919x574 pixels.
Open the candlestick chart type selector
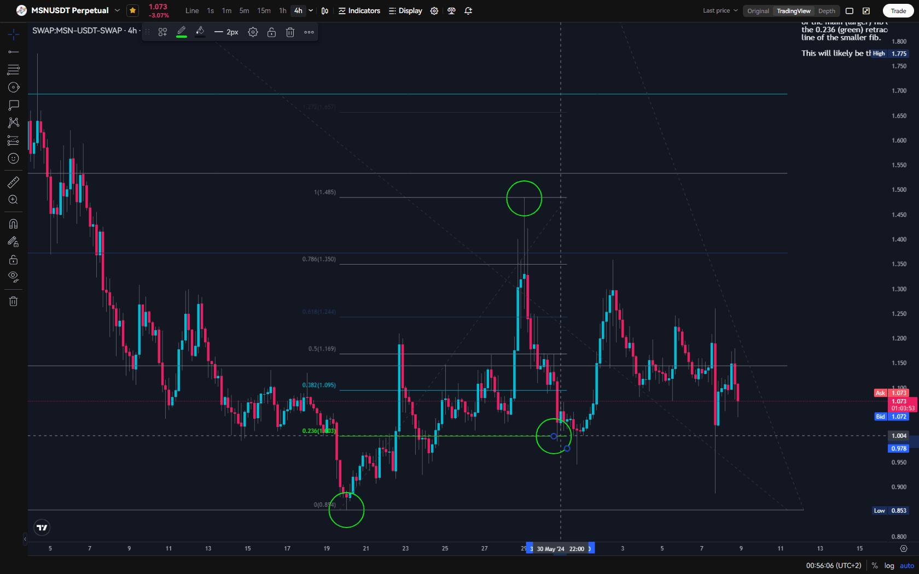(x=325, y=11)
